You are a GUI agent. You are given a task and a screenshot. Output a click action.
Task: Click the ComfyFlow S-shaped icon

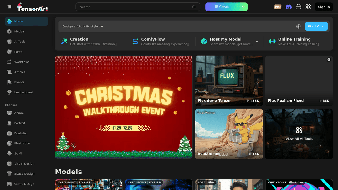coord(136,41)
